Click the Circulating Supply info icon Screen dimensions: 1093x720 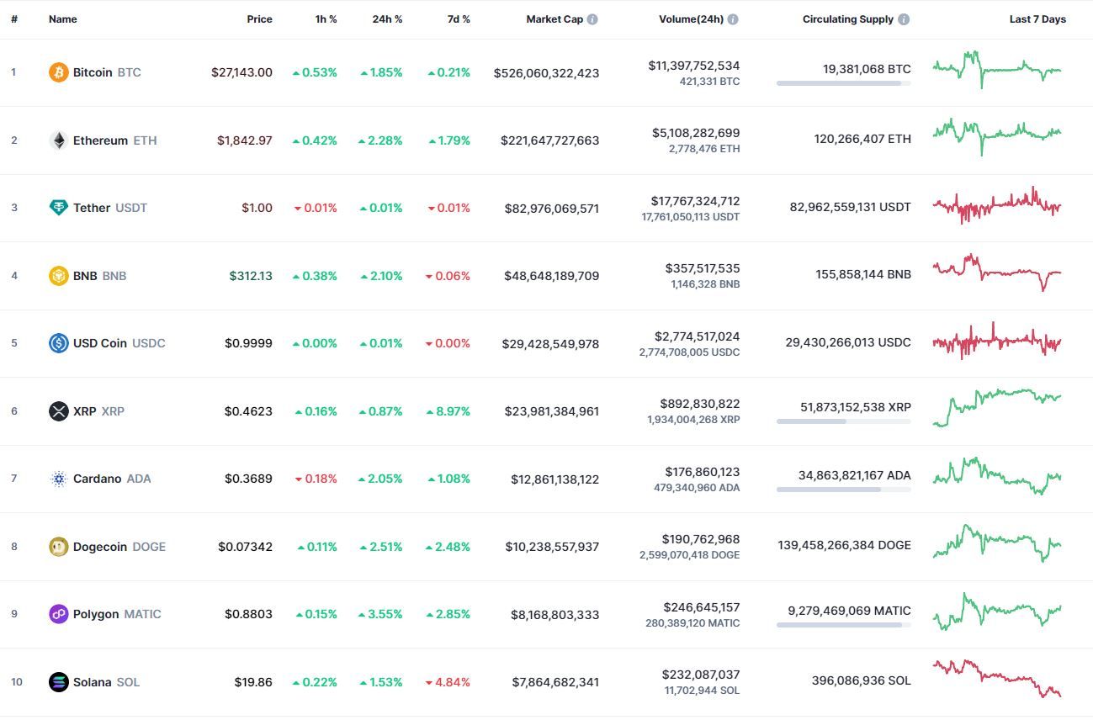pos(904,19)
